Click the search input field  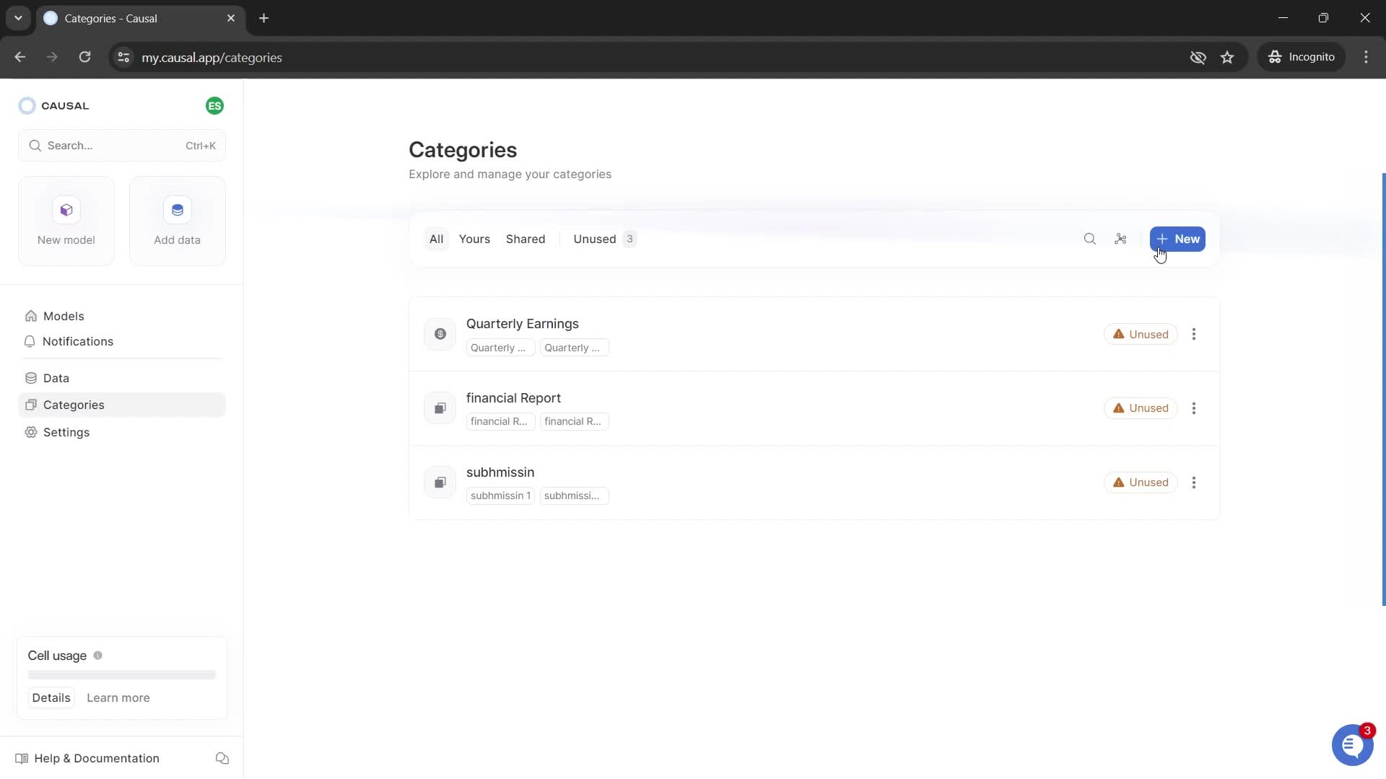point(122,144)
